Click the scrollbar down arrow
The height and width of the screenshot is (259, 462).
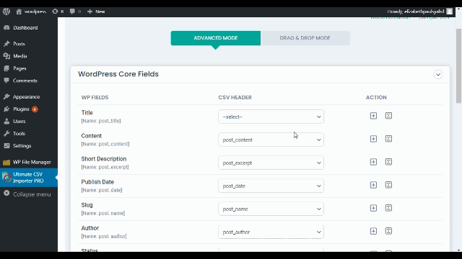459,250
